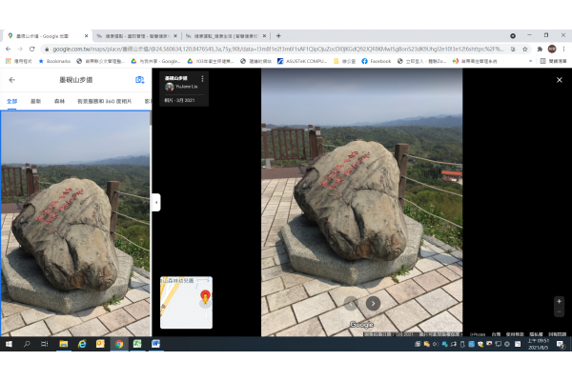
Task: Select the street view and 360 photos tab
Action: point(104,101)
